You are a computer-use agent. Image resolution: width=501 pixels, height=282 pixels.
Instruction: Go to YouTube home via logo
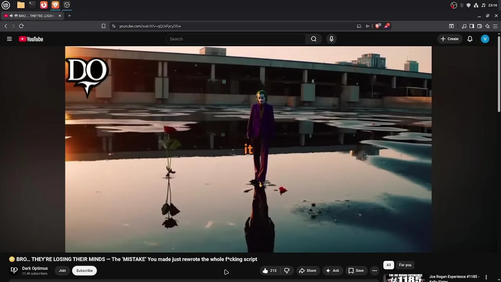pyautogui.click(x=31, y=39)
